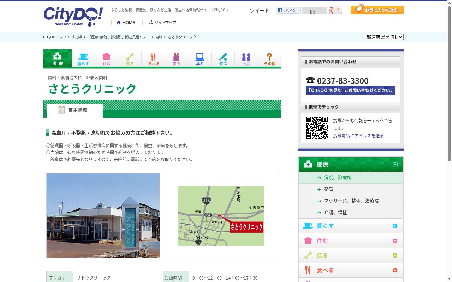Select マッサージ、整体、治療院 in sidebar
This screenshot has width=452, height=282.
(x=351, y=201)
